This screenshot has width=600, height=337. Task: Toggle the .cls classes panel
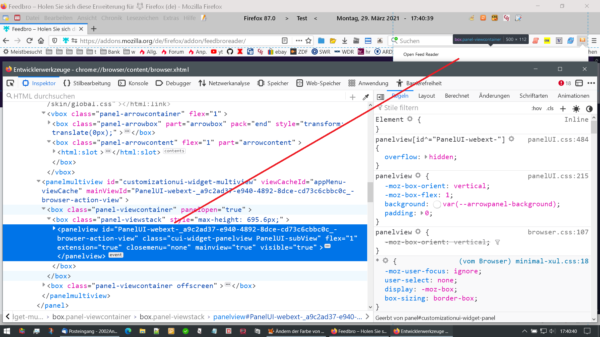[x=550, y=109]
